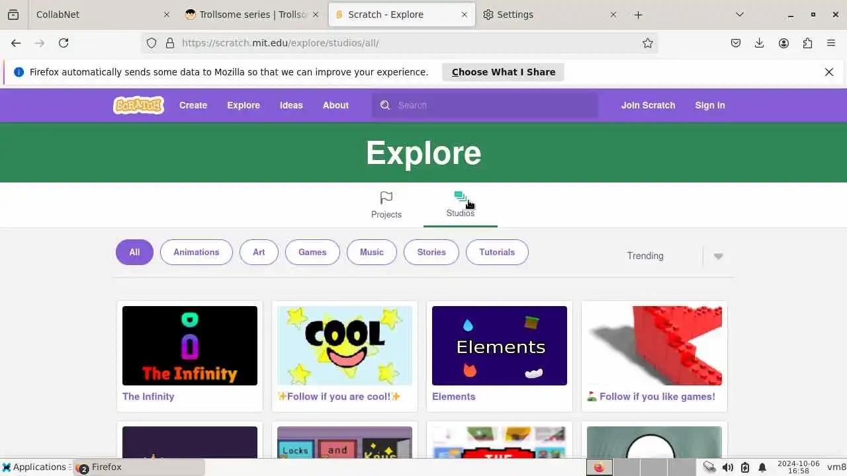Image resolution: width=847 pixels, height=476 pixels.
Task: Click Create in Scratch navigation
Action: pyautogui.click(x=193, y=105)
